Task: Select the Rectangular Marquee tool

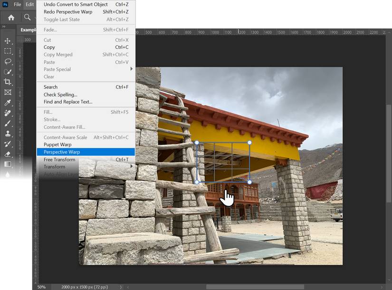Action: 8,51
